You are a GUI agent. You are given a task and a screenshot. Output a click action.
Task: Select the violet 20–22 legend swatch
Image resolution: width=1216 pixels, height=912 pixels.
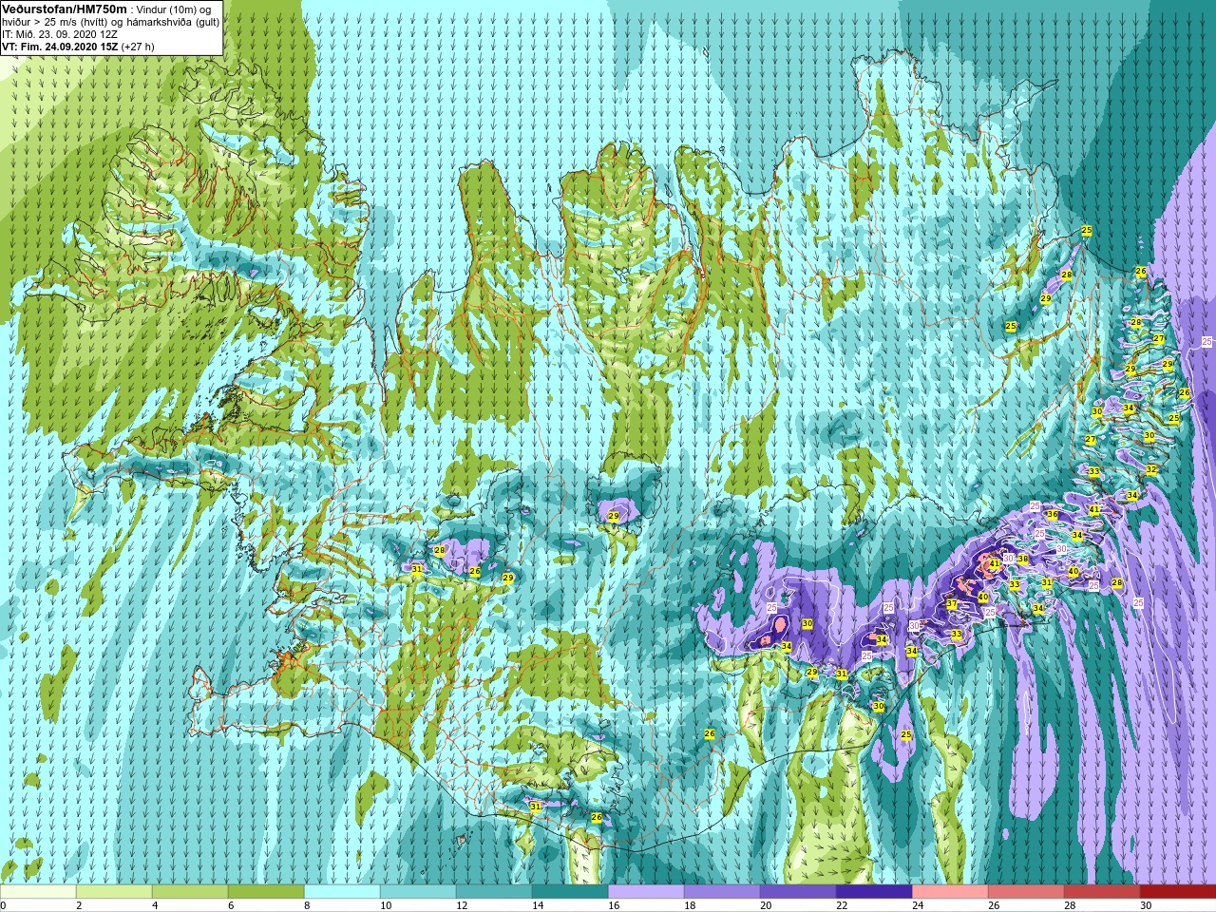point(798,892)
